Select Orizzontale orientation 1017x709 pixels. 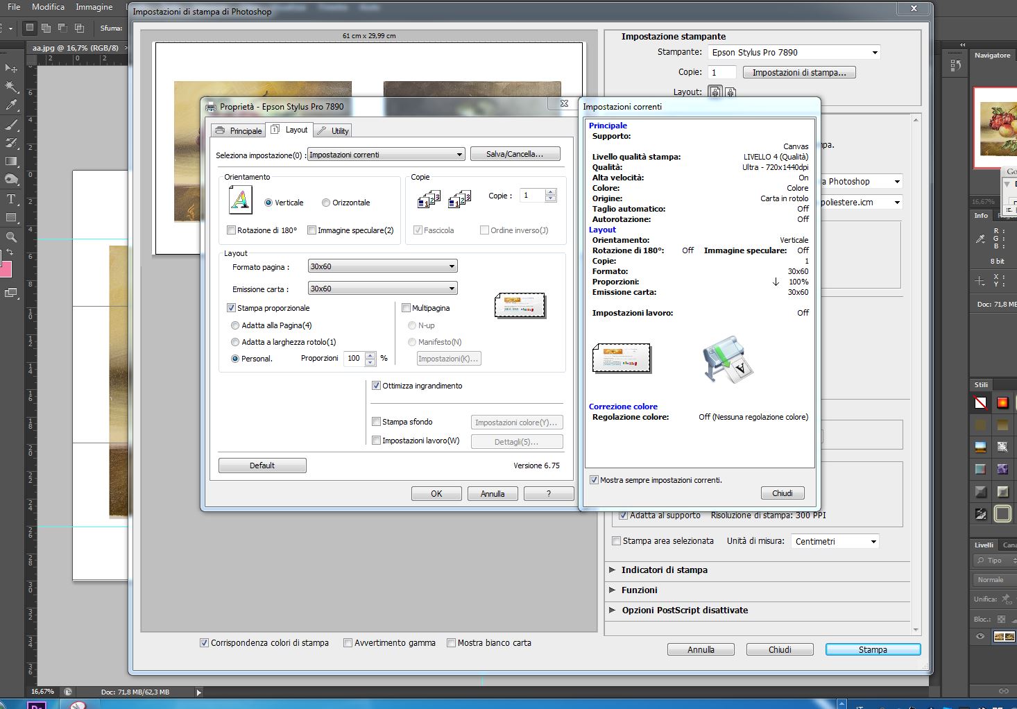click(326, 203)
